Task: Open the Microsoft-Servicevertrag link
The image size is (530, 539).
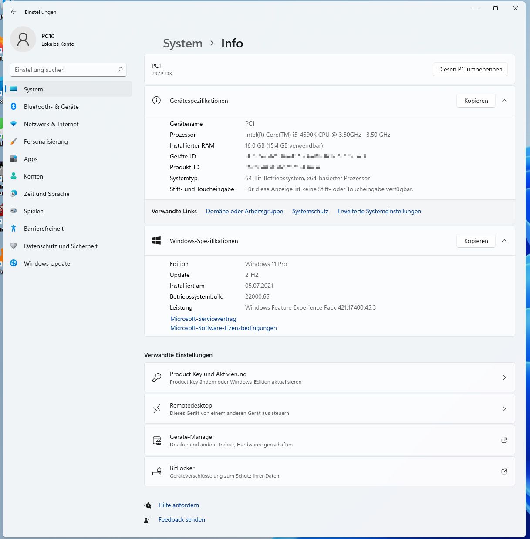Action: [203, 319]
